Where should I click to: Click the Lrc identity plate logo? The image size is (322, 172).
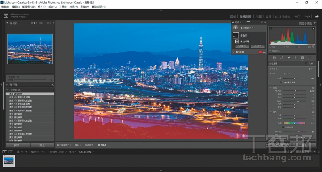pyautogui.click(x=6, y=16)
